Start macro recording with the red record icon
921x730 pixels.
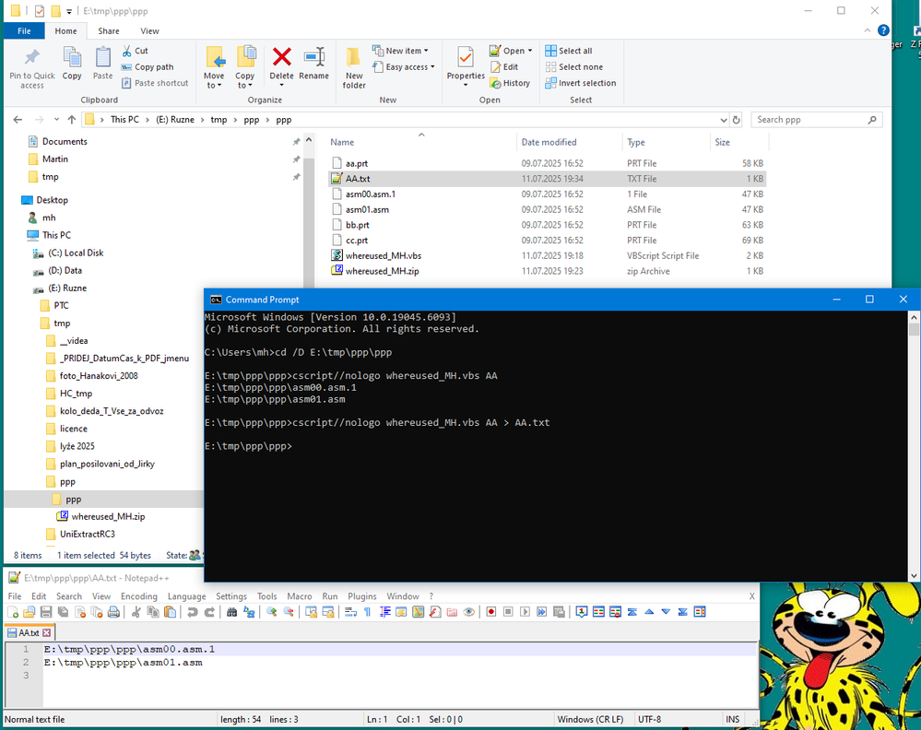[491, 612]
